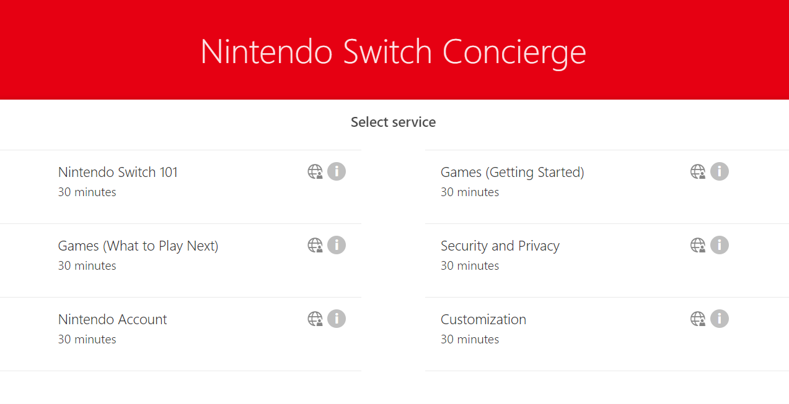Click the Select service heading

pos(393,122)
